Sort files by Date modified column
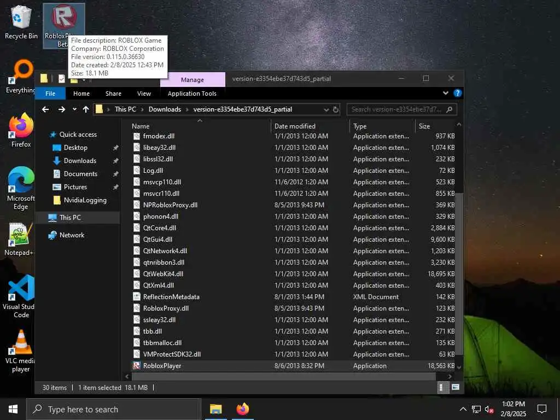The image size is (560, 420). pos(310,126)
